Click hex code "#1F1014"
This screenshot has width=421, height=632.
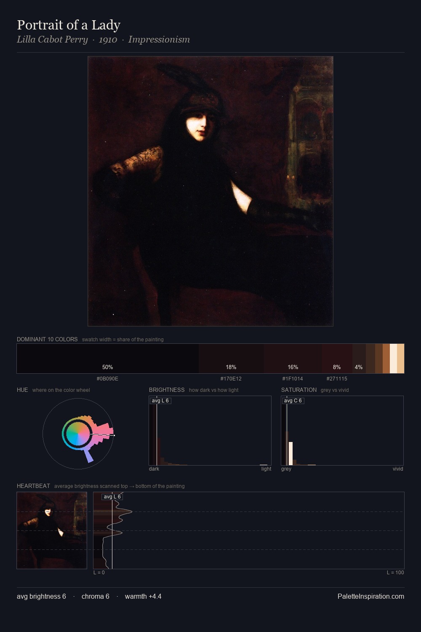pyautogui.click(x=293, y=379)
